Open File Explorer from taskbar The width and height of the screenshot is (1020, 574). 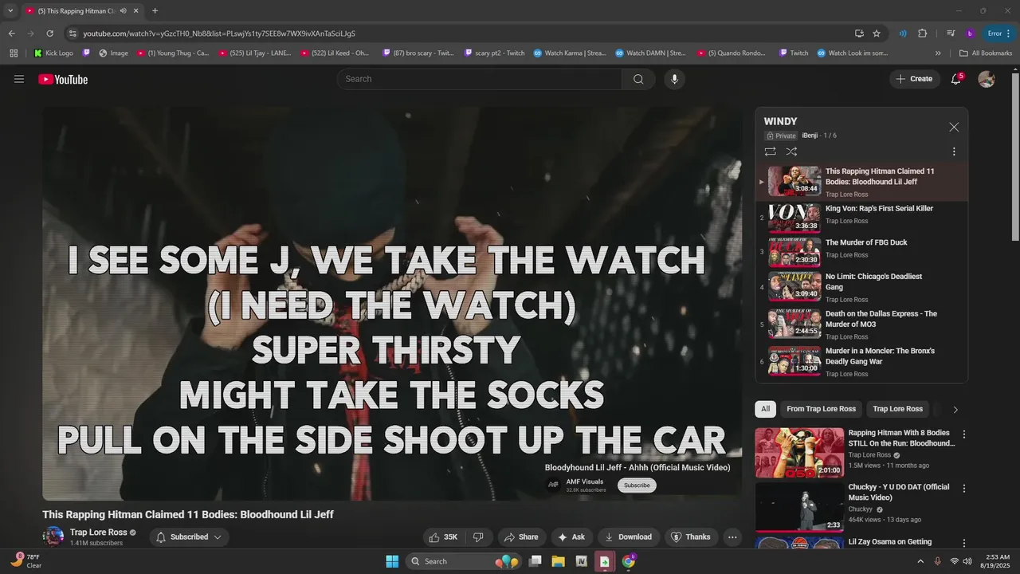click(559, 561)
